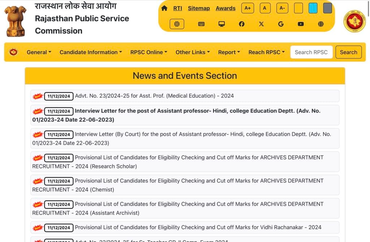Viewport: 370px width, 242px height.
Task: Select the gray theme color swatch
Action: point(327,8)
